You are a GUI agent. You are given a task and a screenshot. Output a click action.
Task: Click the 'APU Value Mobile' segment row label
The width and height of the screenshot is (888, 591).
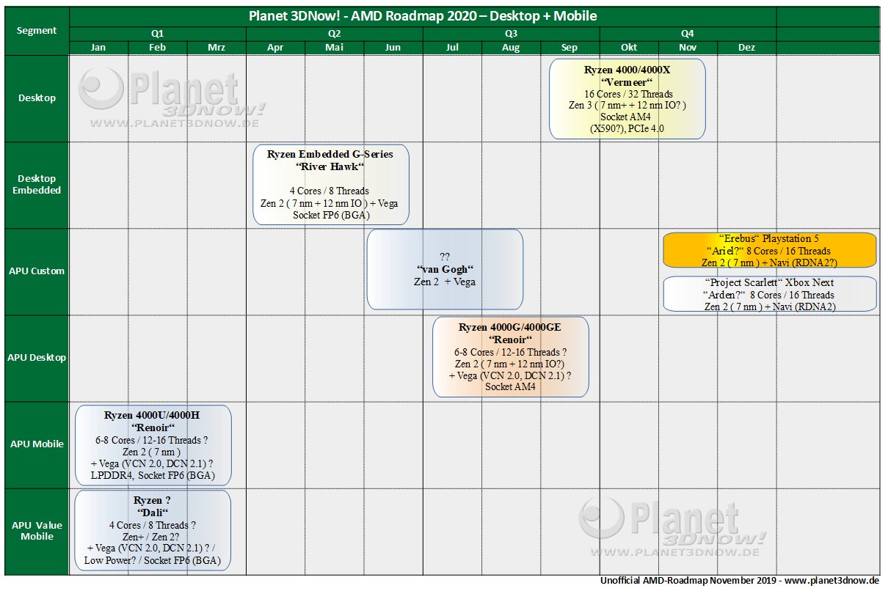tap(37, 531)
